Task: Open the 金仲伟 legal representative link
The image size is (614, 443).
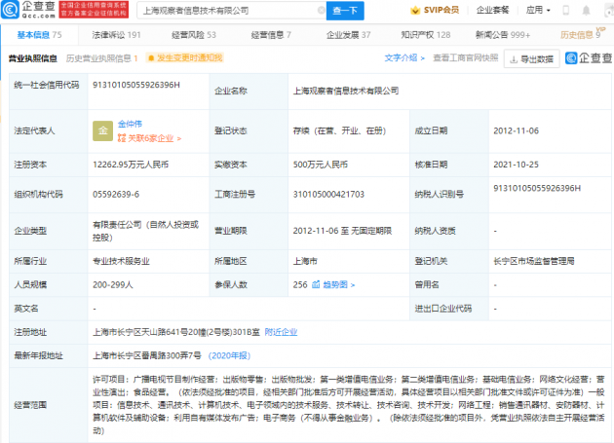Action: point(130,125)
